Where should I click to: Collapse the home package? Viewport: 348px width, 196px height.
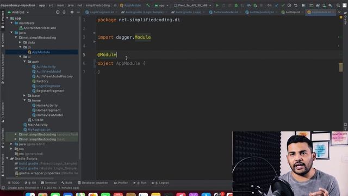click(x=24, y=100)
